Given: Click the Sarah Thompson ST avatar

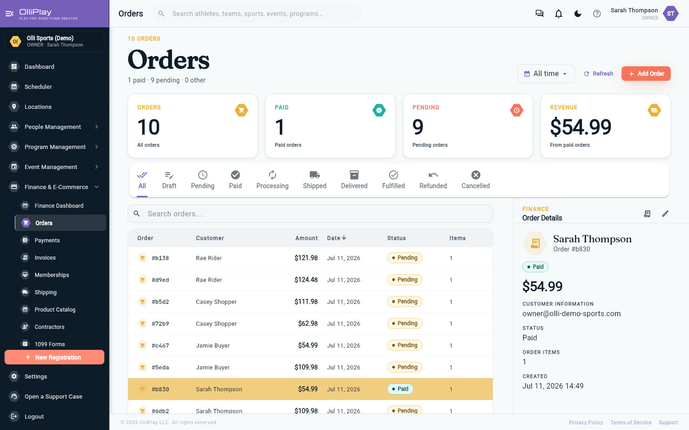Looking at the screenshot, I should (x=670, y=14).
